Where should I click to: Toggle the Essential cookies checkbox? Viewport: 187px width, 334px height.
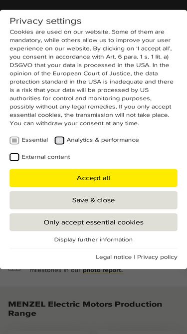point(14,140)
